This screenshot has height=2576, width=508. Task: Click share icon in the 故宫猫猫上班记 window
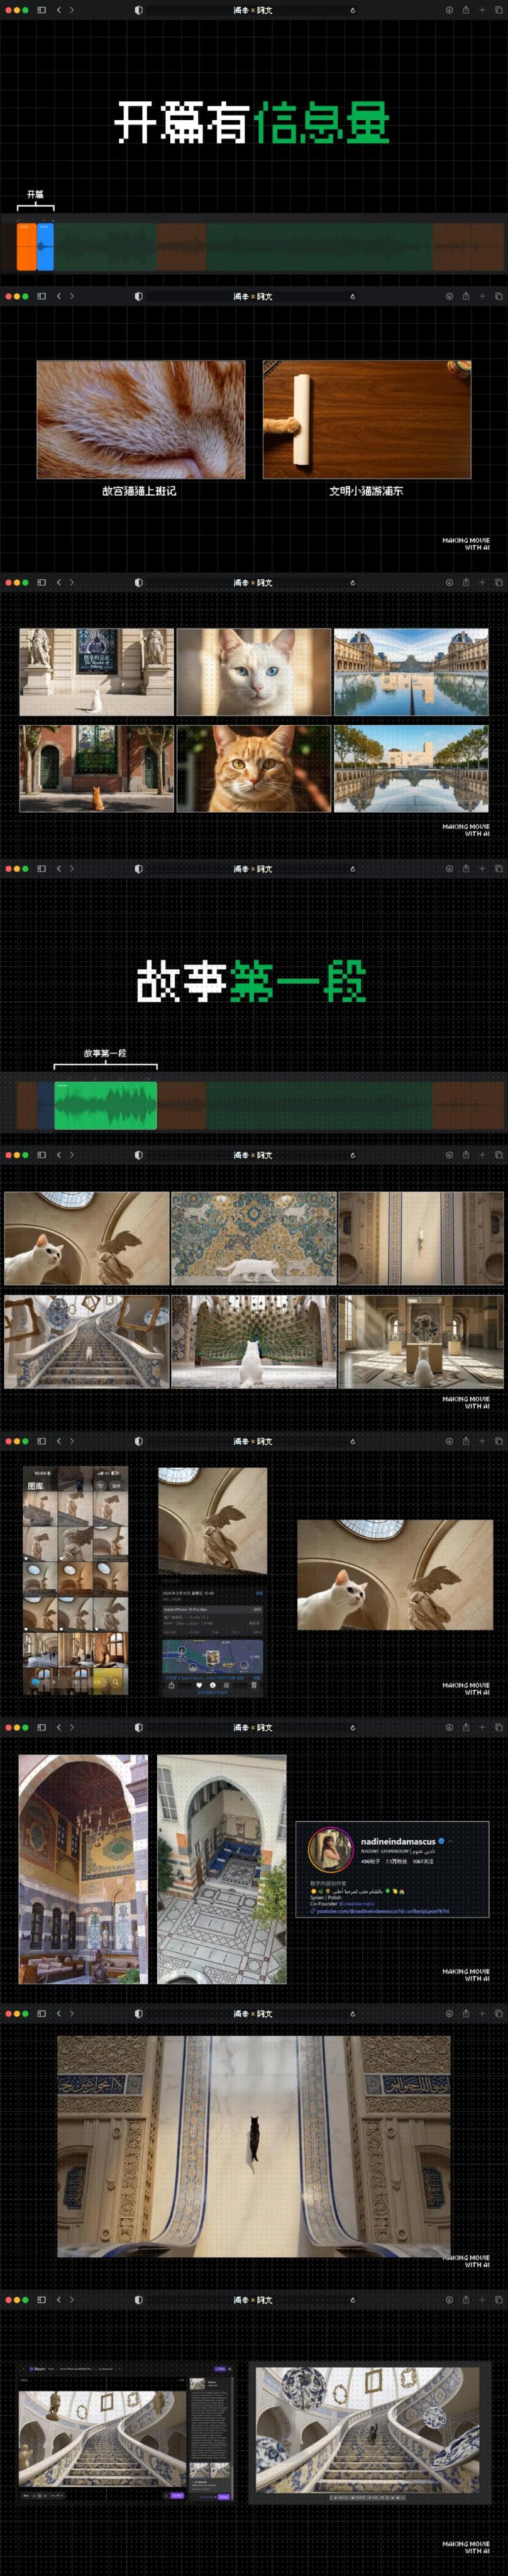466,296
